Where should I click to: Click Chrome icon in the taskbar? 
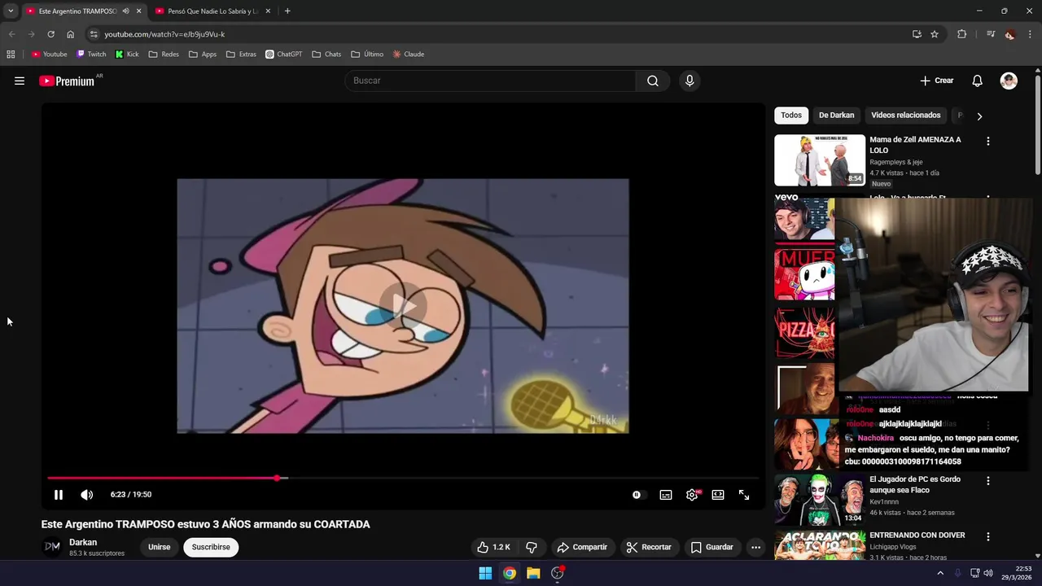coord(509,573)
